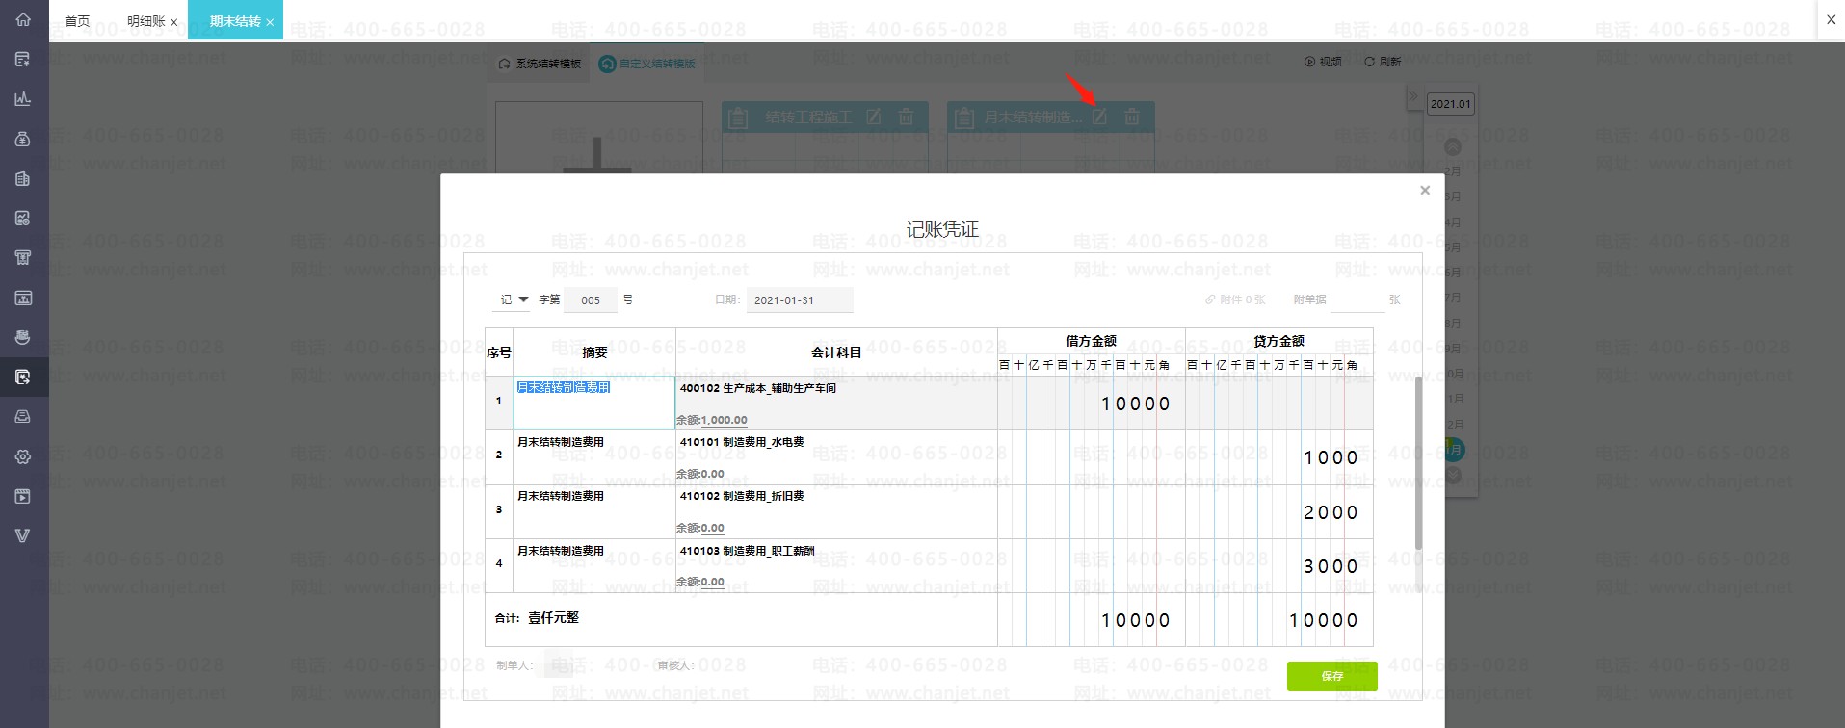Screen dimensions: 1845x728
Task: Click the voucher dialog vertical scrollbar
Action: (x=1418, y=462)
